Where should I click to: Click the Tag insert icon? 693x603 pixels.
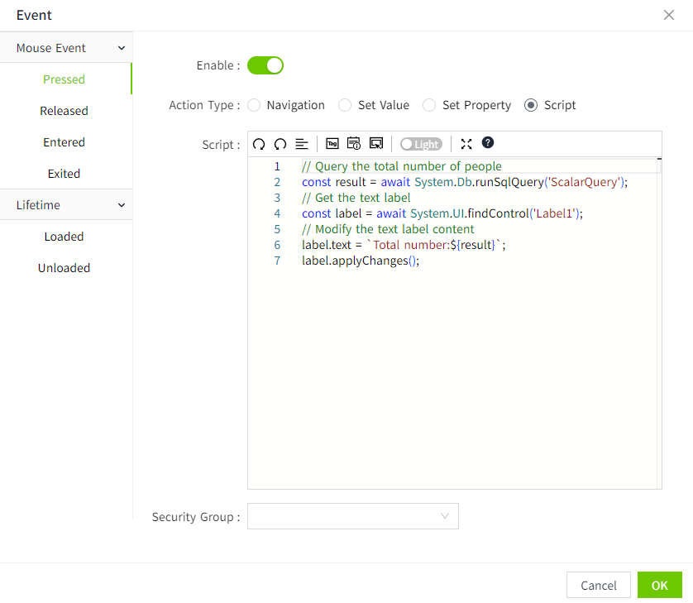[332, 144]
